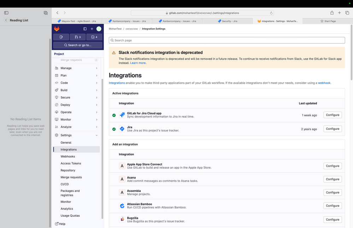This screenshot has width=353, height=228.
Task: Open your avatar in the GitLab sidebar
Action: click(99, 29)
